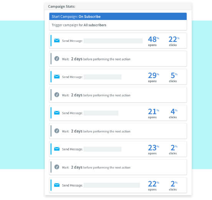Click the 23% opens statistic
Image resolution: width=212 pixels, height=200 pixels.
pos(154,149)
